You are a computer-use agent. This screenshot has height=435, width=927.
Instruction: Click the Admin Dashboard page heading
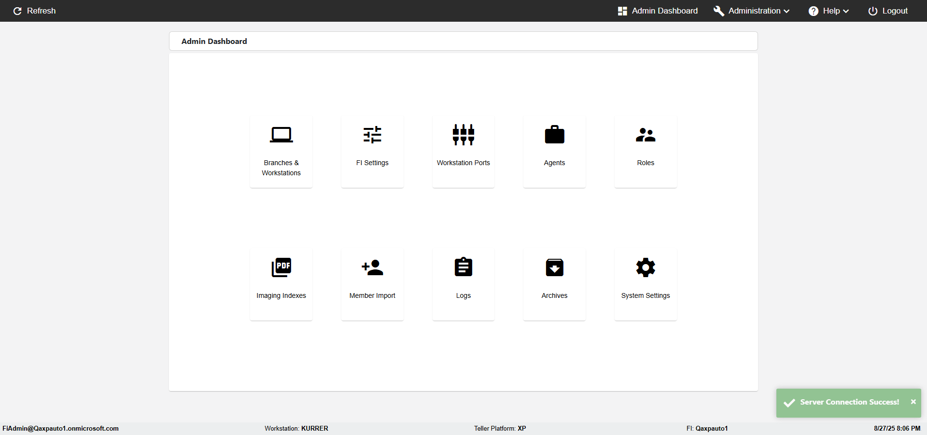coord(214,42)
